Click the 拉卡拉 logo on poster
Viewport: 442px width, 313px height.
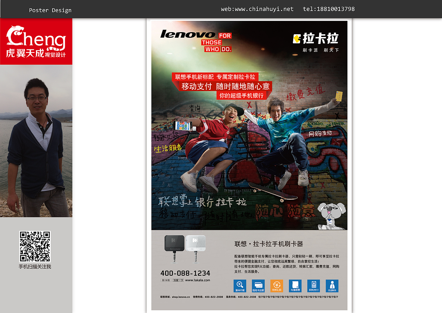point(316,38)
